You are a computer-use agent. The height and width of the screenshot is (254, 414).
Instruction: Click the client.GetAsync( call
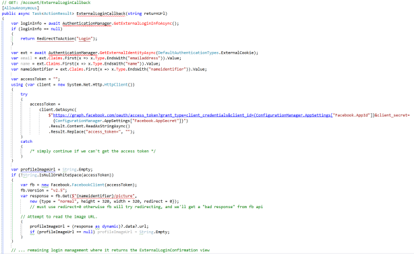coord(58,110)
